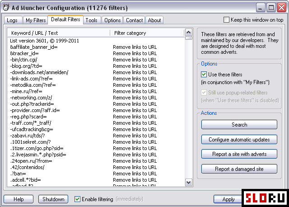This screenshot has width=289, height=207.
Task: Sort by Keyword / URL / Text column header
Action: 59,33
